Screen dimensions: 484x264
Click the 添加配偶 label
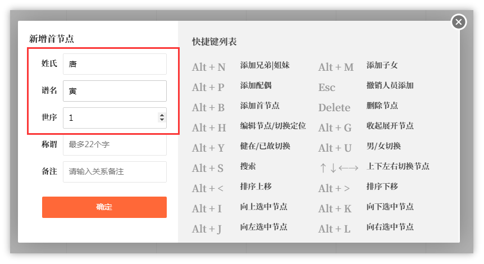click(x=256, y=85)
